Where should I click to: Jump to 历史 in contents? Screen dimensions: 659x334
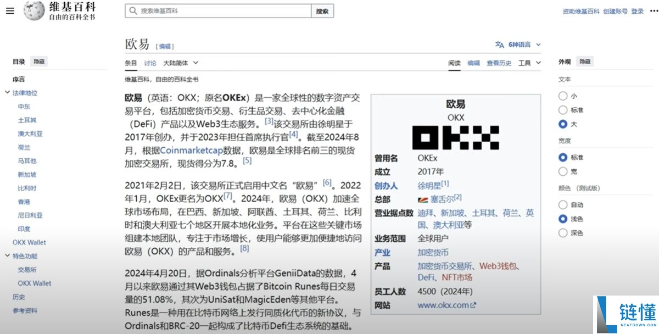click(x=19, y=297)
